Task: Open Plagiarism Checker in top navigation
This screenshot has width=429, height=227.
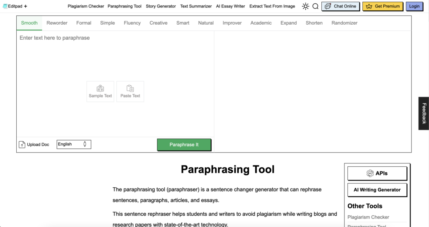Action: 86,6
